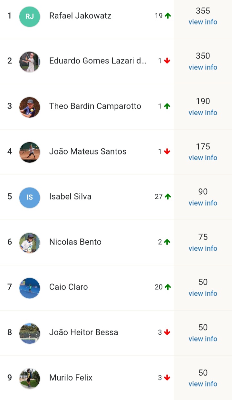This screenshot has width=232, height=400.
Task: Open Theo Bardin Camparotto's profile photo
Action: coord(30,107)
